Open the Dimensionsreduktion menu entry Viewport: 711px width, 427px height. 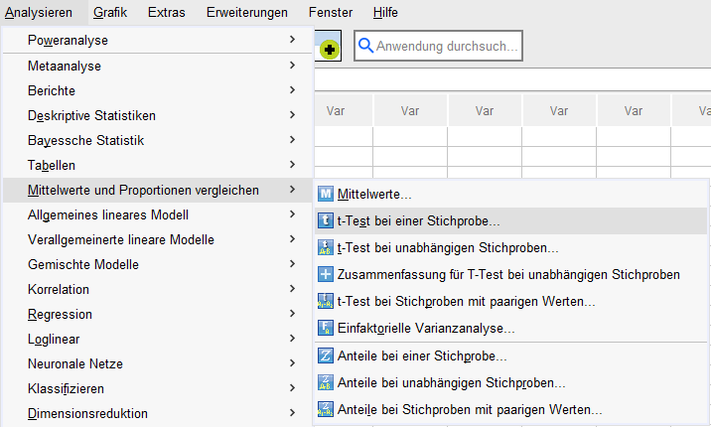click(157, 413)
